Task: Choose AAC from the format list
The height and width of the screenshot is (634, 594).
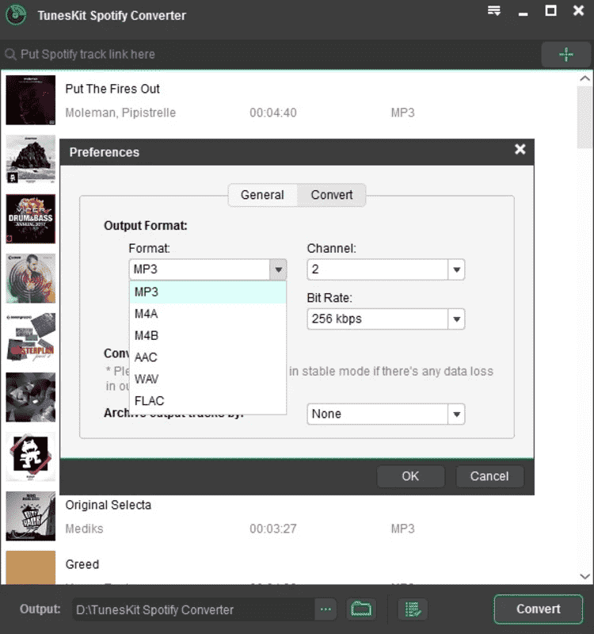Action: tap(208, 357)
